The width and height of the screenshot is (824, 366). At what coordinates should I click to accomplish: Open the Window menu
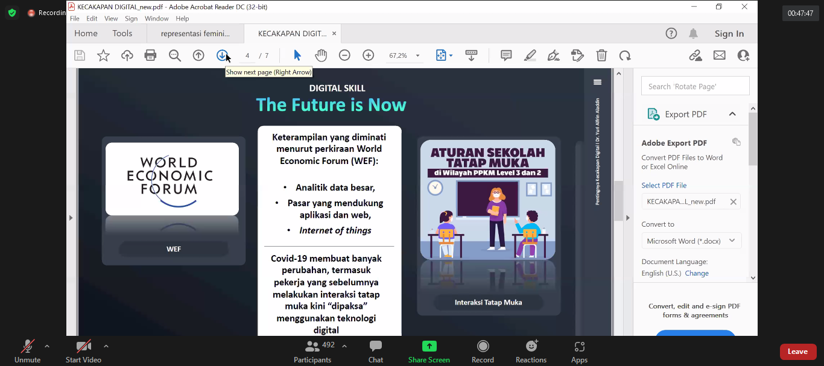(157, 19)
